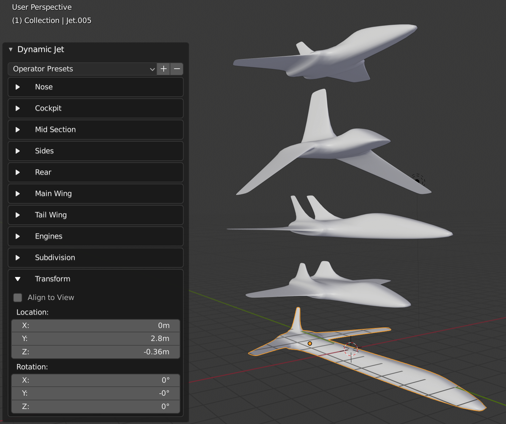Click the Location Y value field
The image size is (506, 424).
pyautogui.click(x=96, y=338)
